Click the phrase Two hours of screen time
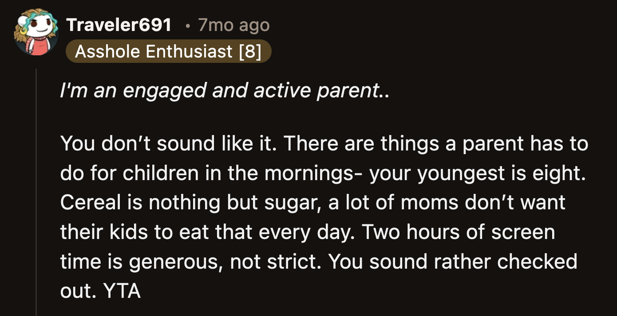 point(459,231)
